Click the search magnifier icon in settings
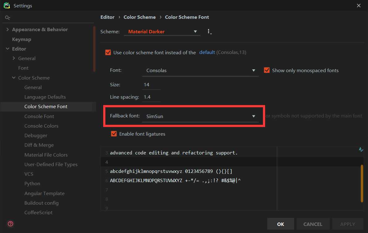368x233 pixels. (x=7, y=18)
